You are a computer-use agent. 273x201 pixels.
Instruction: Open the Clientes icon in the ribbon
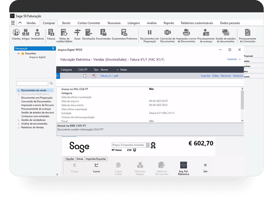pyautogui.click(x=16, y=34)
